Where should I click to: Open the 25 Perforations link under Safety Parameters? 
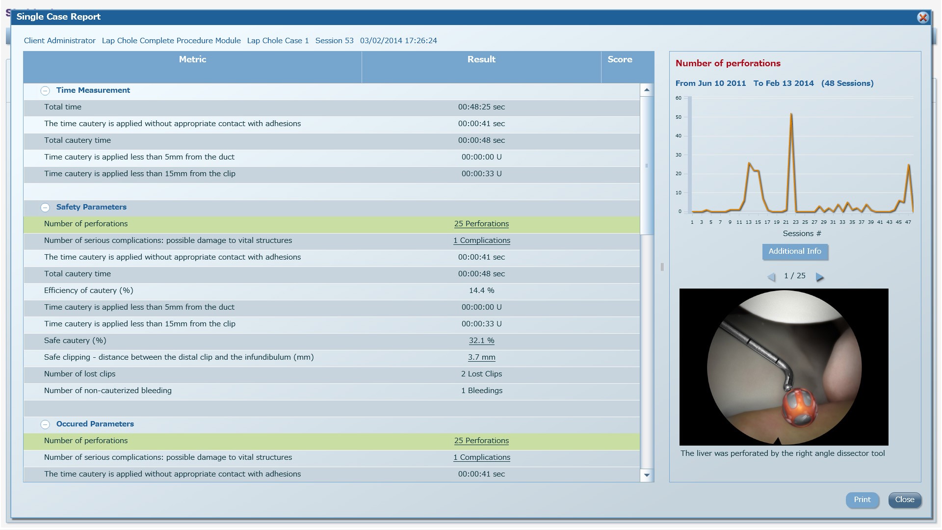pos(481,224)
